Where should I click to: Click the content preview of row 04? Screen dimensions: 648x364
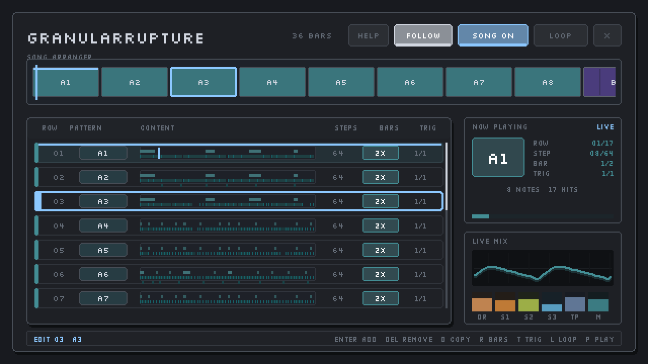click(x=227, y=226)
